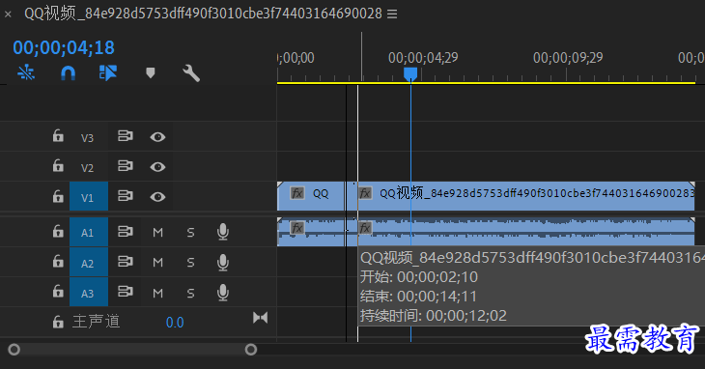
Task: Toggle the Linked Selection icon
Action: tap(108, 72)
